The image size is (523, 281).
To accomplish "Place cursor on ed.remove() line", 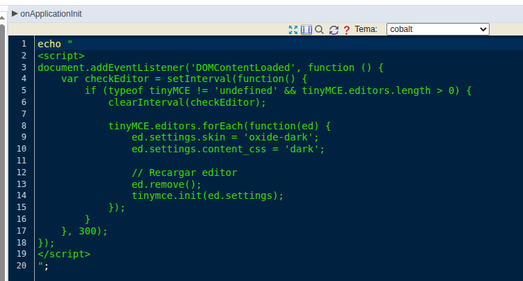I will (166, 184).
